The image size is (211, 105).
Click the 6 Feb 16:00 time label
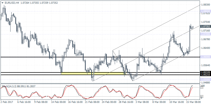[24, 102]
